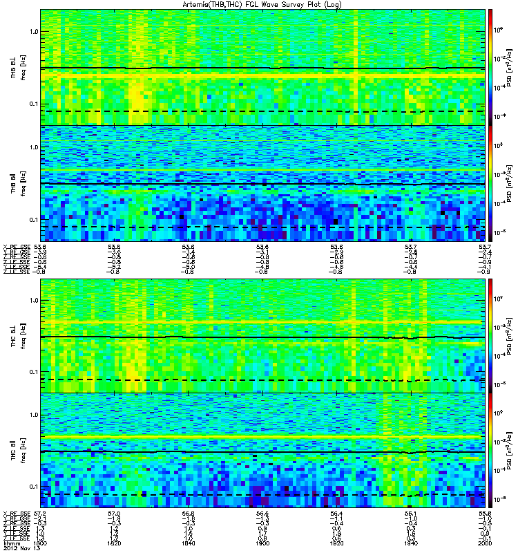Screen dimensions: 518x553
Task: Select the date label "2012 Nov 13"
Action: coord(22,548)
